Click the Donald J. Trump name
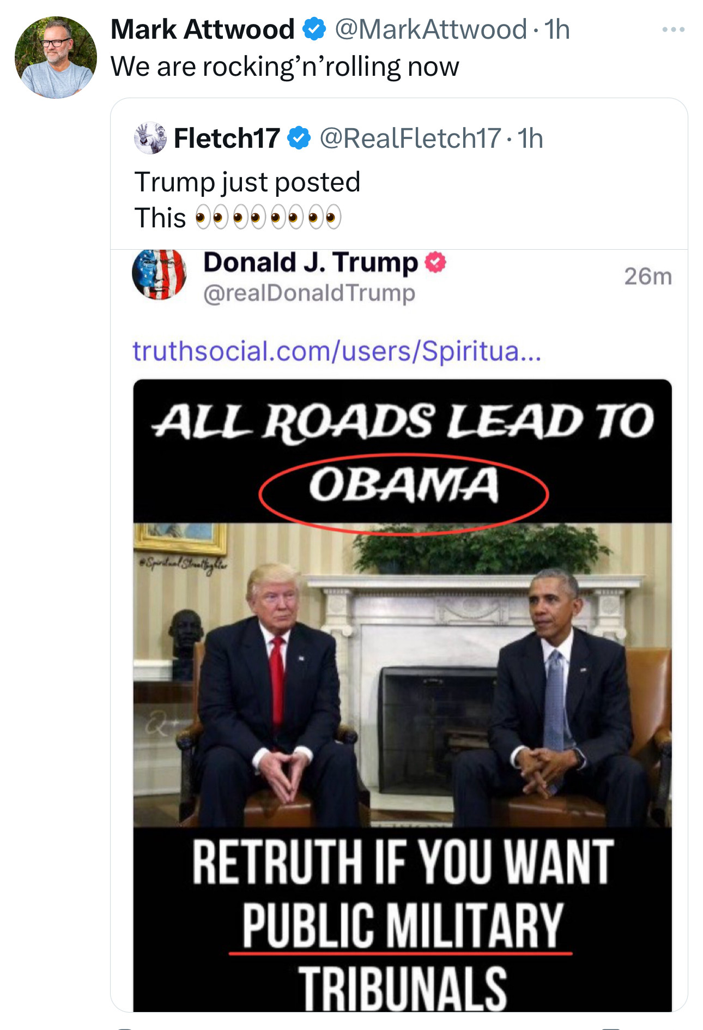The height and width of the screenshot is (1030, 703). [310, 262]
